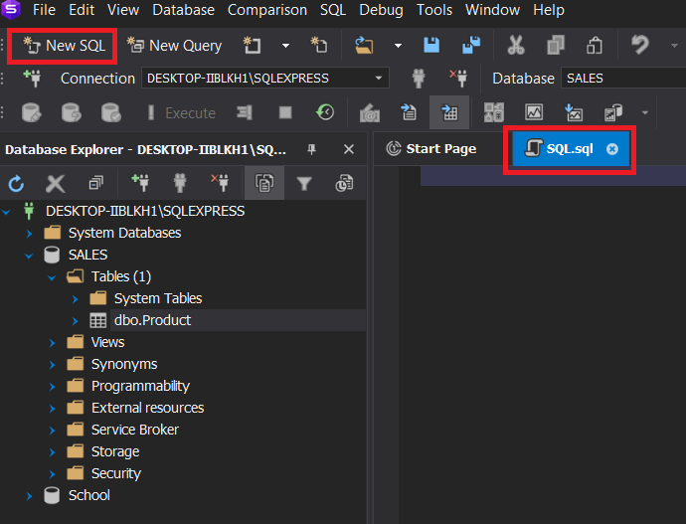Open the Comparison menu

pos(267,10)
